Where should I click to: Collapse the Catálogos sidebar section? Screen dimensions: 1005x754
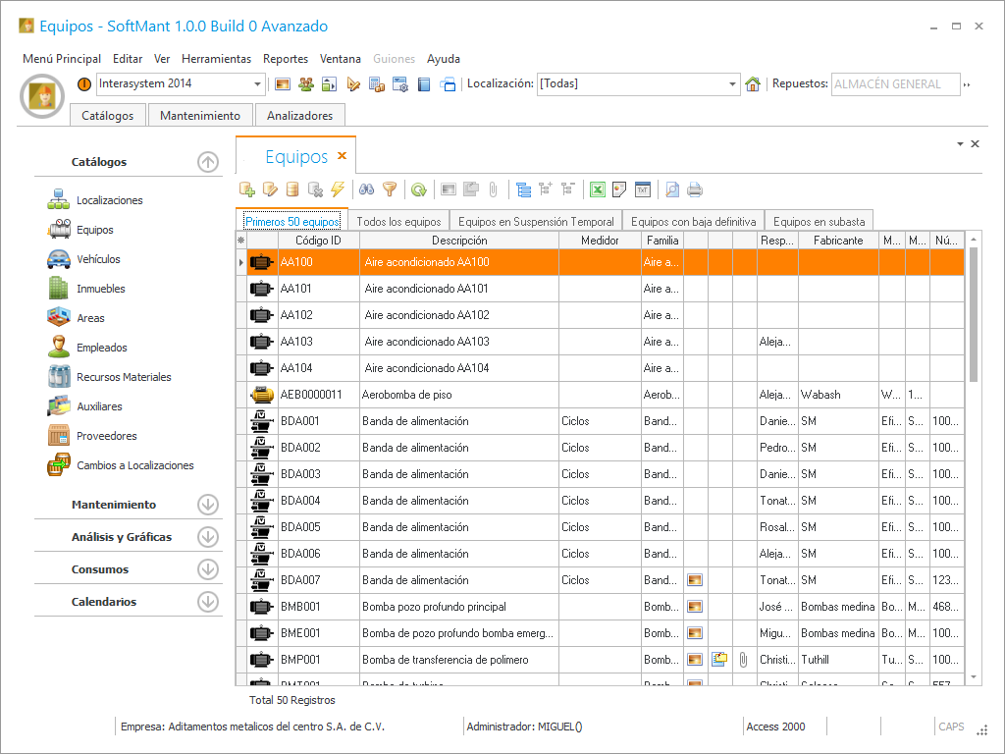(207, 162)
